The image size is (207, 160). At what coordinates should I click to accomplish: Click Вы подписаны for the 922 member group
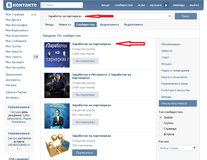pyautogui.click(x=85, y=122)
